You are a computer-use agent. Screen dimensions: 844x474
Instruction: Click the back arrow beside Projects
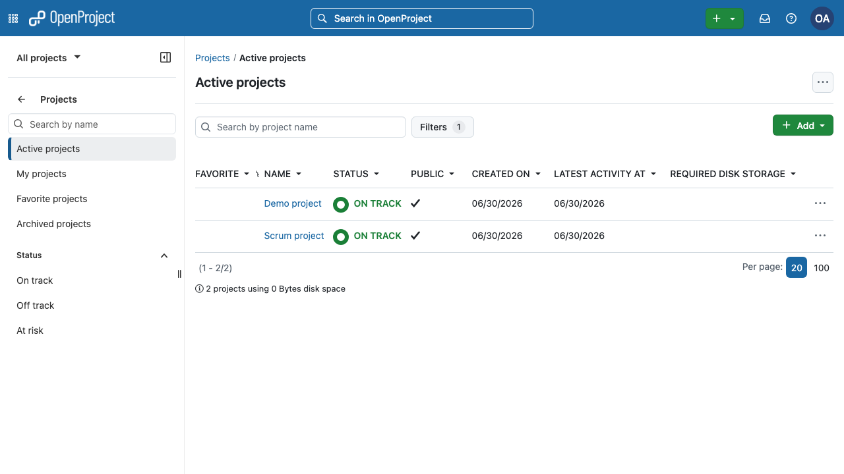[x=21, y=99]
